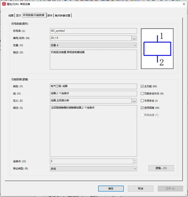The image size is (188, 197).
Task: Open function definition browser next to 定义
Action: click(x=134, y=101)
